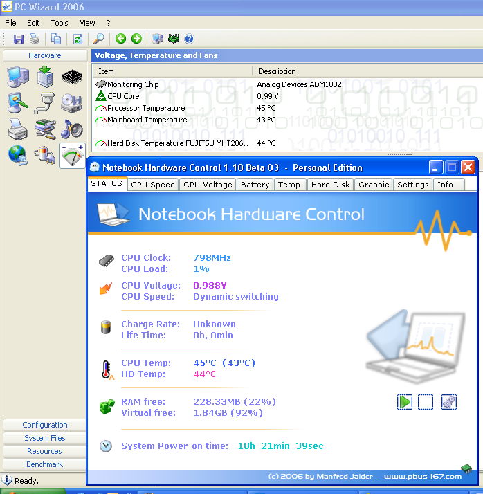
Task: Click the Print icon in PC Wizard toolbar
Action: coord(35,39)
